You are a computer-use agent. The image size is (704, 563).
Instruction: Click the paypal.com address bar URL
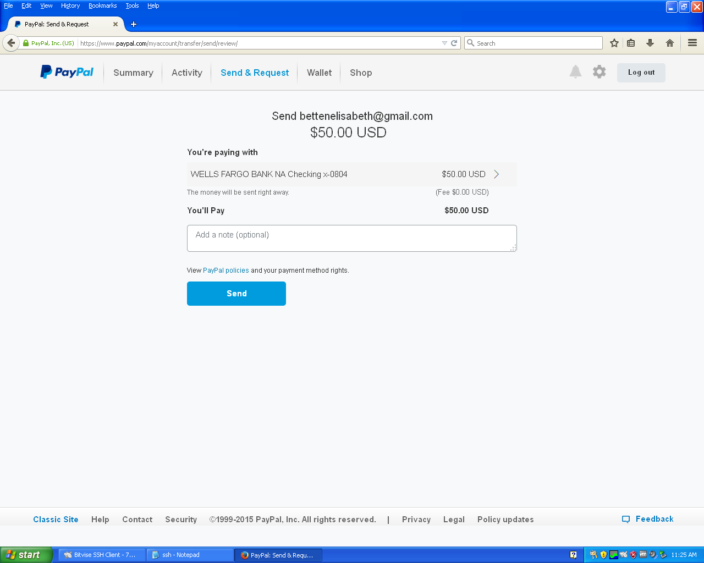(159, 43)
